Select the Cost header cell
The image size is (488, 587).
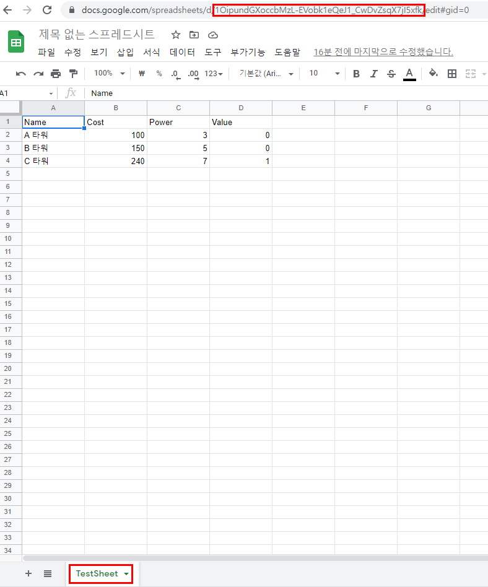116,122
